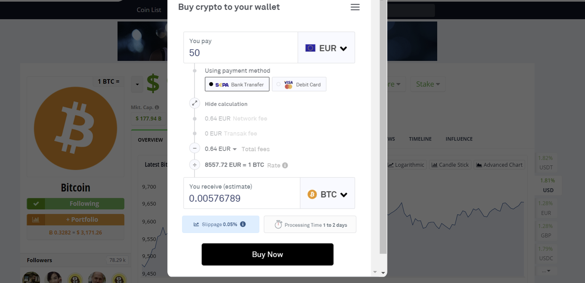Viewport: 585px width, 283px height.
Task: Open the BTC crypto dropdown
Action: (327, 194)
